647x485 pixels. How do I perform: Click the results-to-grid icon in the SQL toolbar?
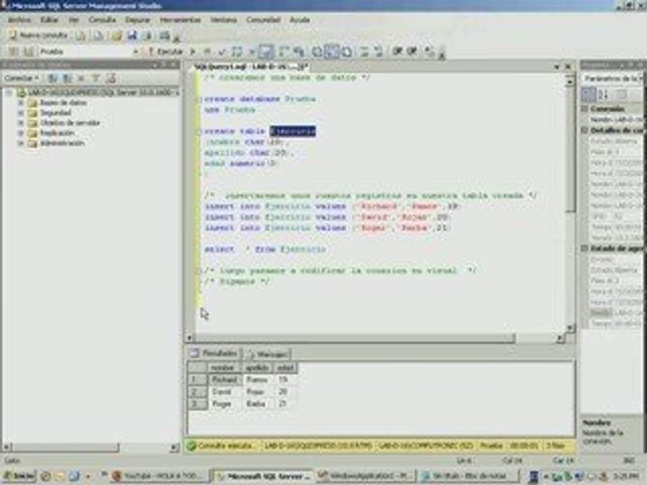[x=332, y=52]
